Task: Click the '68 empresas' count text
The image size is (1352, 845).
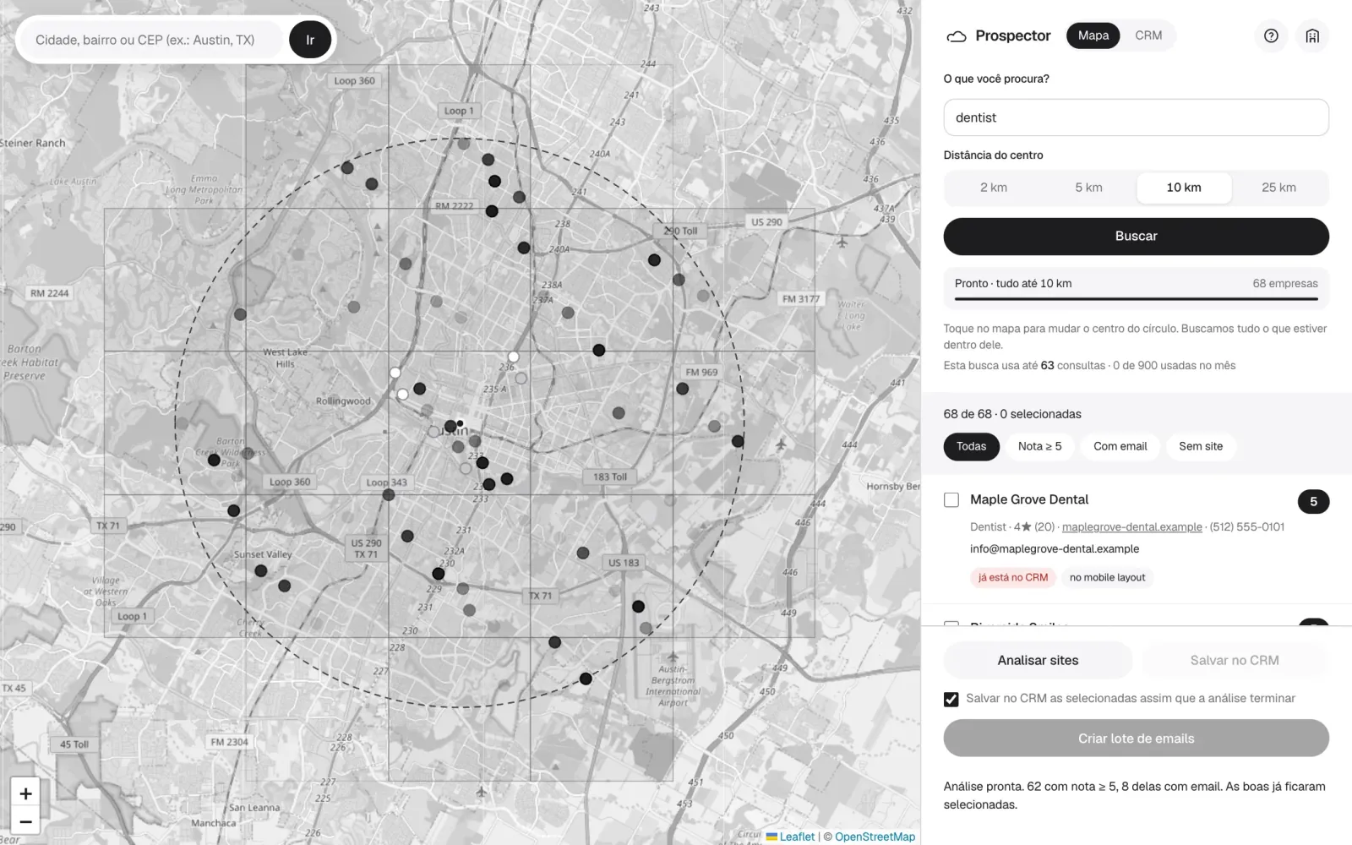Action: tap(1285, 284)
